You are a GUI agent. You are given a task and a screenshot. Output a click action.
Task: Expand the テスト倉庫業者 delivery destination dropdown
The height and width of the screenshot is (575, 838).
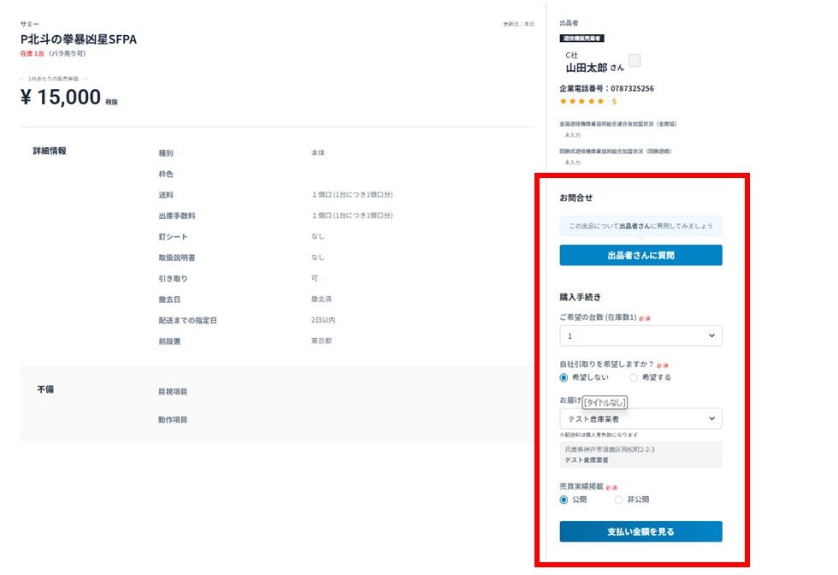[640, 418]
